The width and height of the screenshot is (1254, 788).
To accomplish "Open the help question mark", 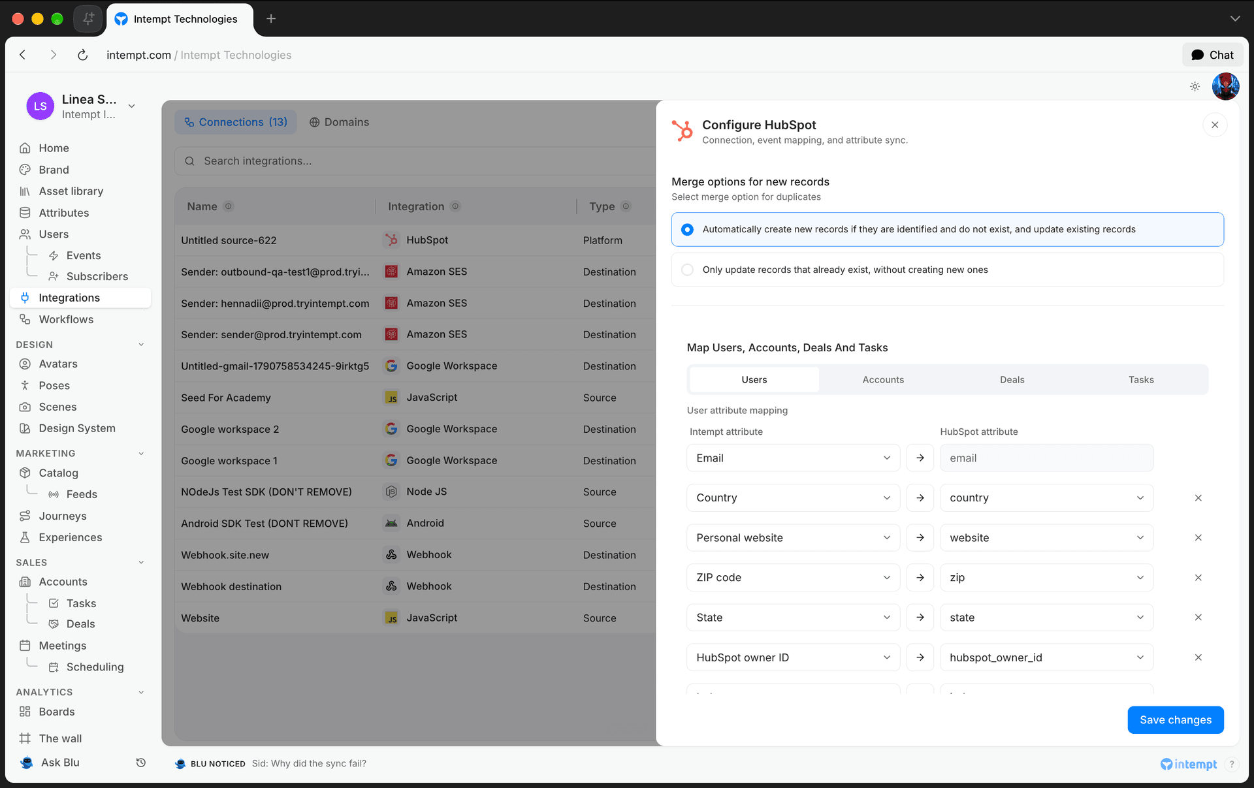I will (1232, 764).
